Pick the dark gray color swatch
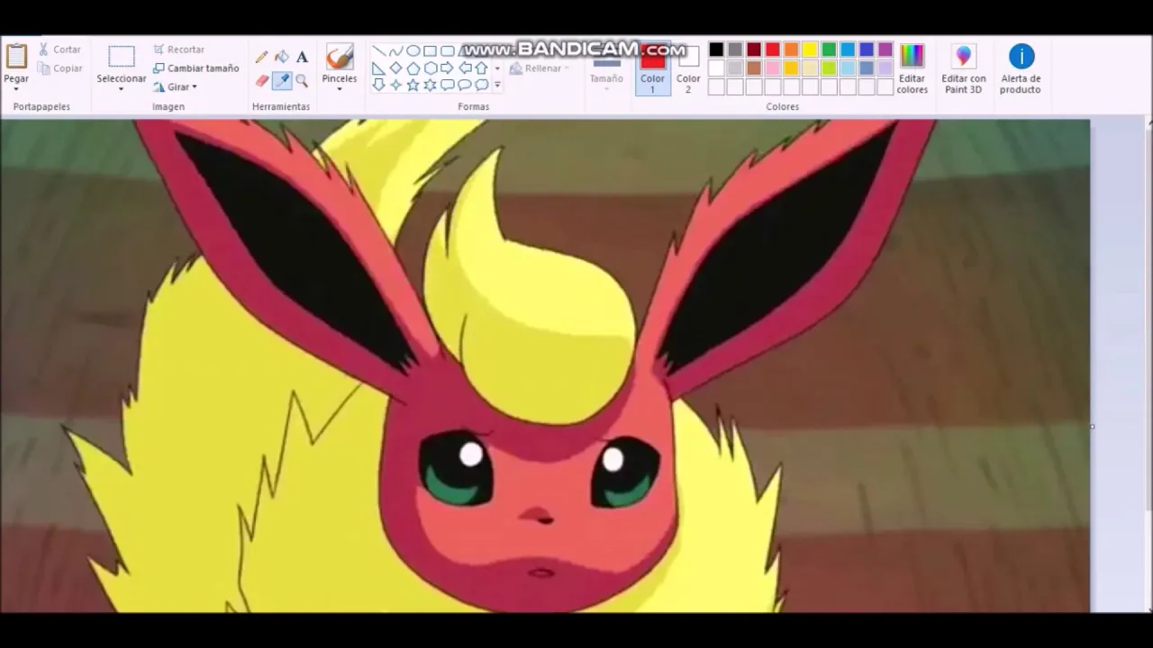This screenshot has height=648, width=1153. (x=735, y=49)
